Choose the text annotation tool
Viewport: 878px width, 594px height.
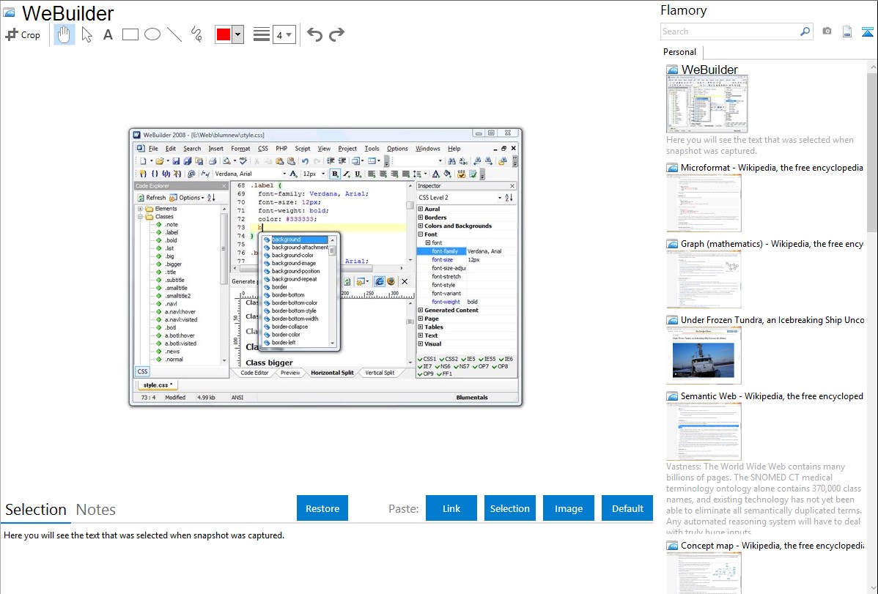[x=108, y=34]
